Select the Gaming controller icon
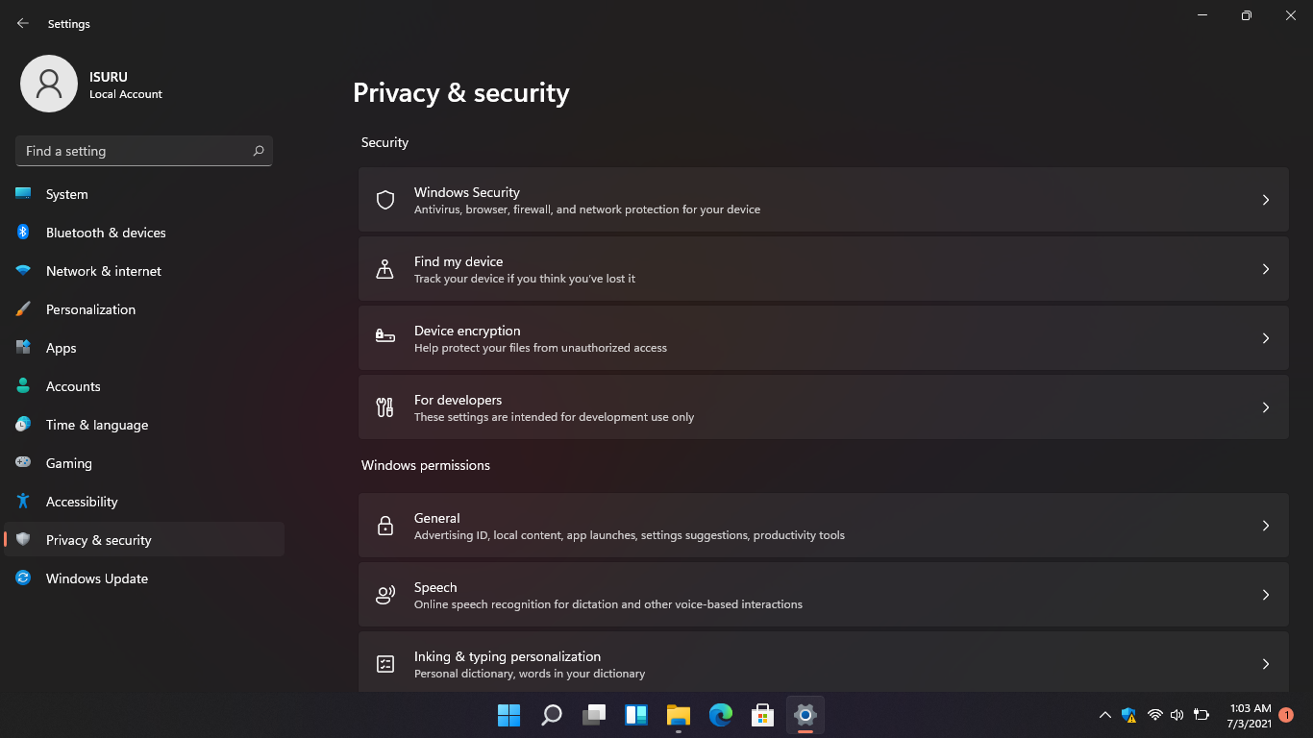Screen dimensions: 1313x738 click(23, 463)
